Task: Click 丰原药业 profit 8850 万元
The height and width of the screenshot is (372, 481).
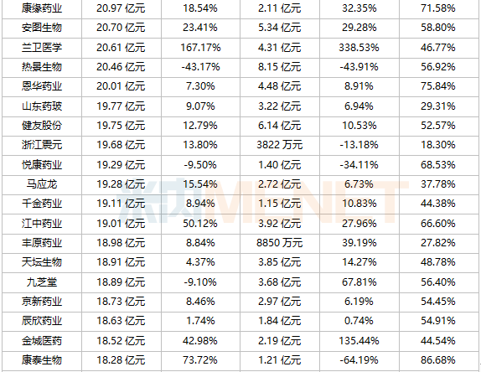Action: click(279, 243)
